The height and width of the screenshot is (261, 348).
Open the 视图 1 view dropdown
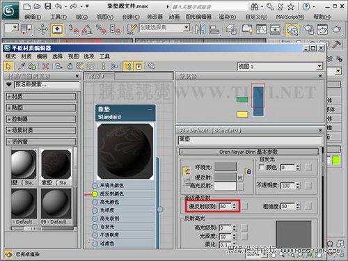click(x=319, y=66)
